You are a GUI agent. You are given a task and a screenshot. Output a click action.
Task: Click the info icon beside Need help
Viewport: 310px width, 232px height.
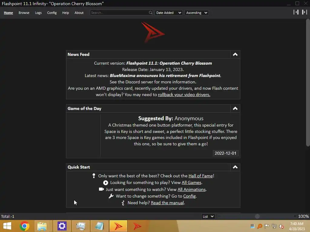click(123, 203)
